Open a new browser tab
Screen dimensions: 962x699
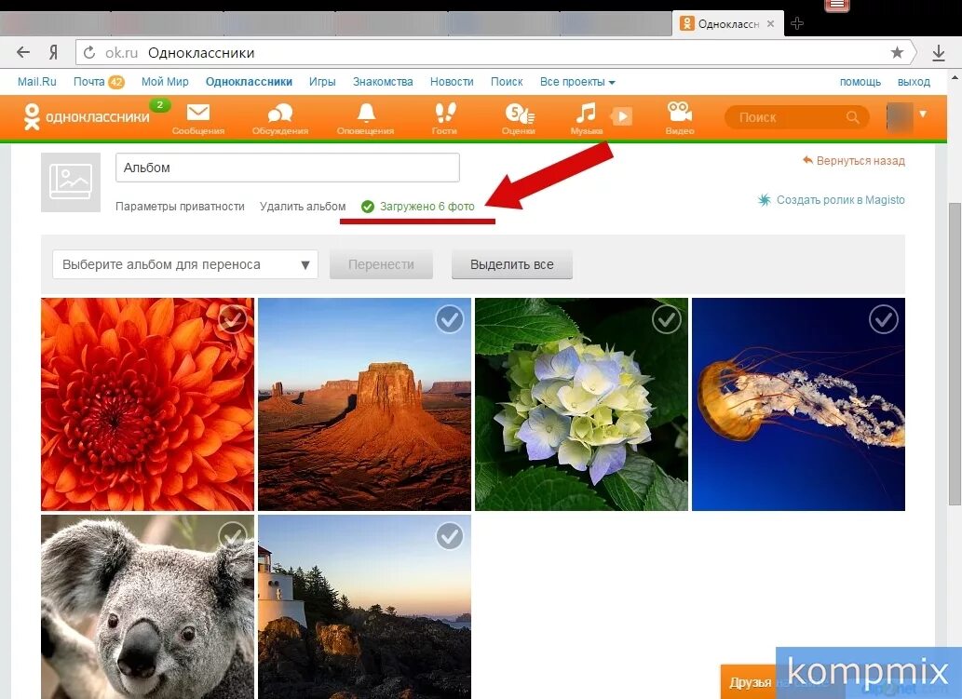point(797,24)
